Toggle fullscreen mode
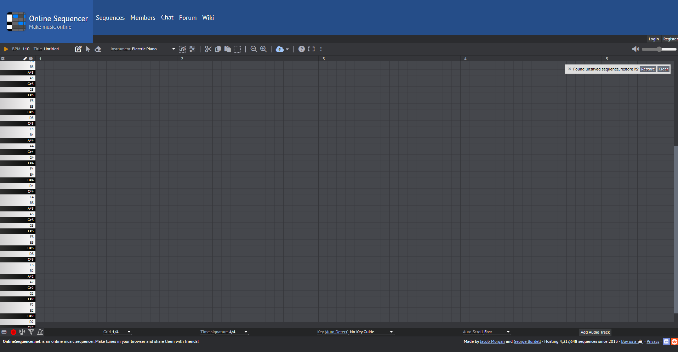The height and width of the screenshot is (352, 678). [311, 49]
